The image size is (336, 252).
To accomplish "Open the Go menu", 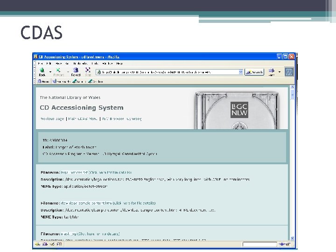I will [x=67, y=63].
